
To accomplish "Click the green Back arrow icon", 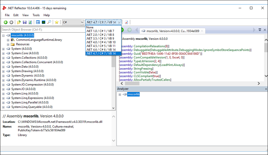I will click(6, 22).
